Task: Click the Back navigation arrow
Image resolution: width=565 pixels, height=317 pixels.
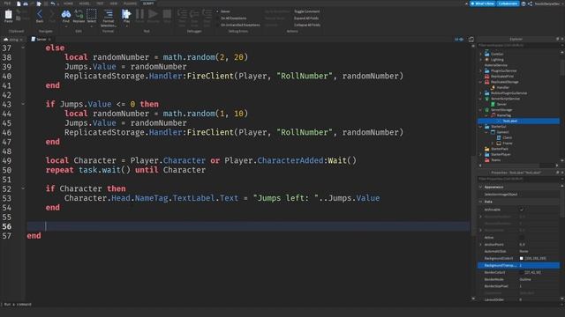Action: [x=40, y=14]
